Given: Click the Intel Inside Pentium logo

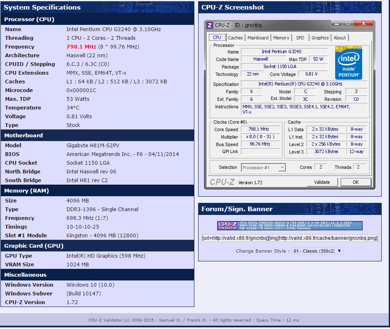Looking at the screenshot, I should pyautogui.click(x=348, y=63).
